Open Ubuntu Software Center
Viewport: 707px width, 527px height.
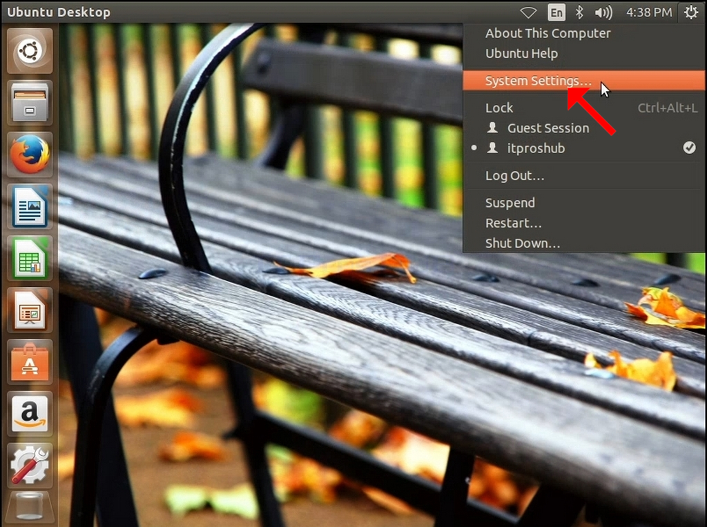[x=30, y=361]
